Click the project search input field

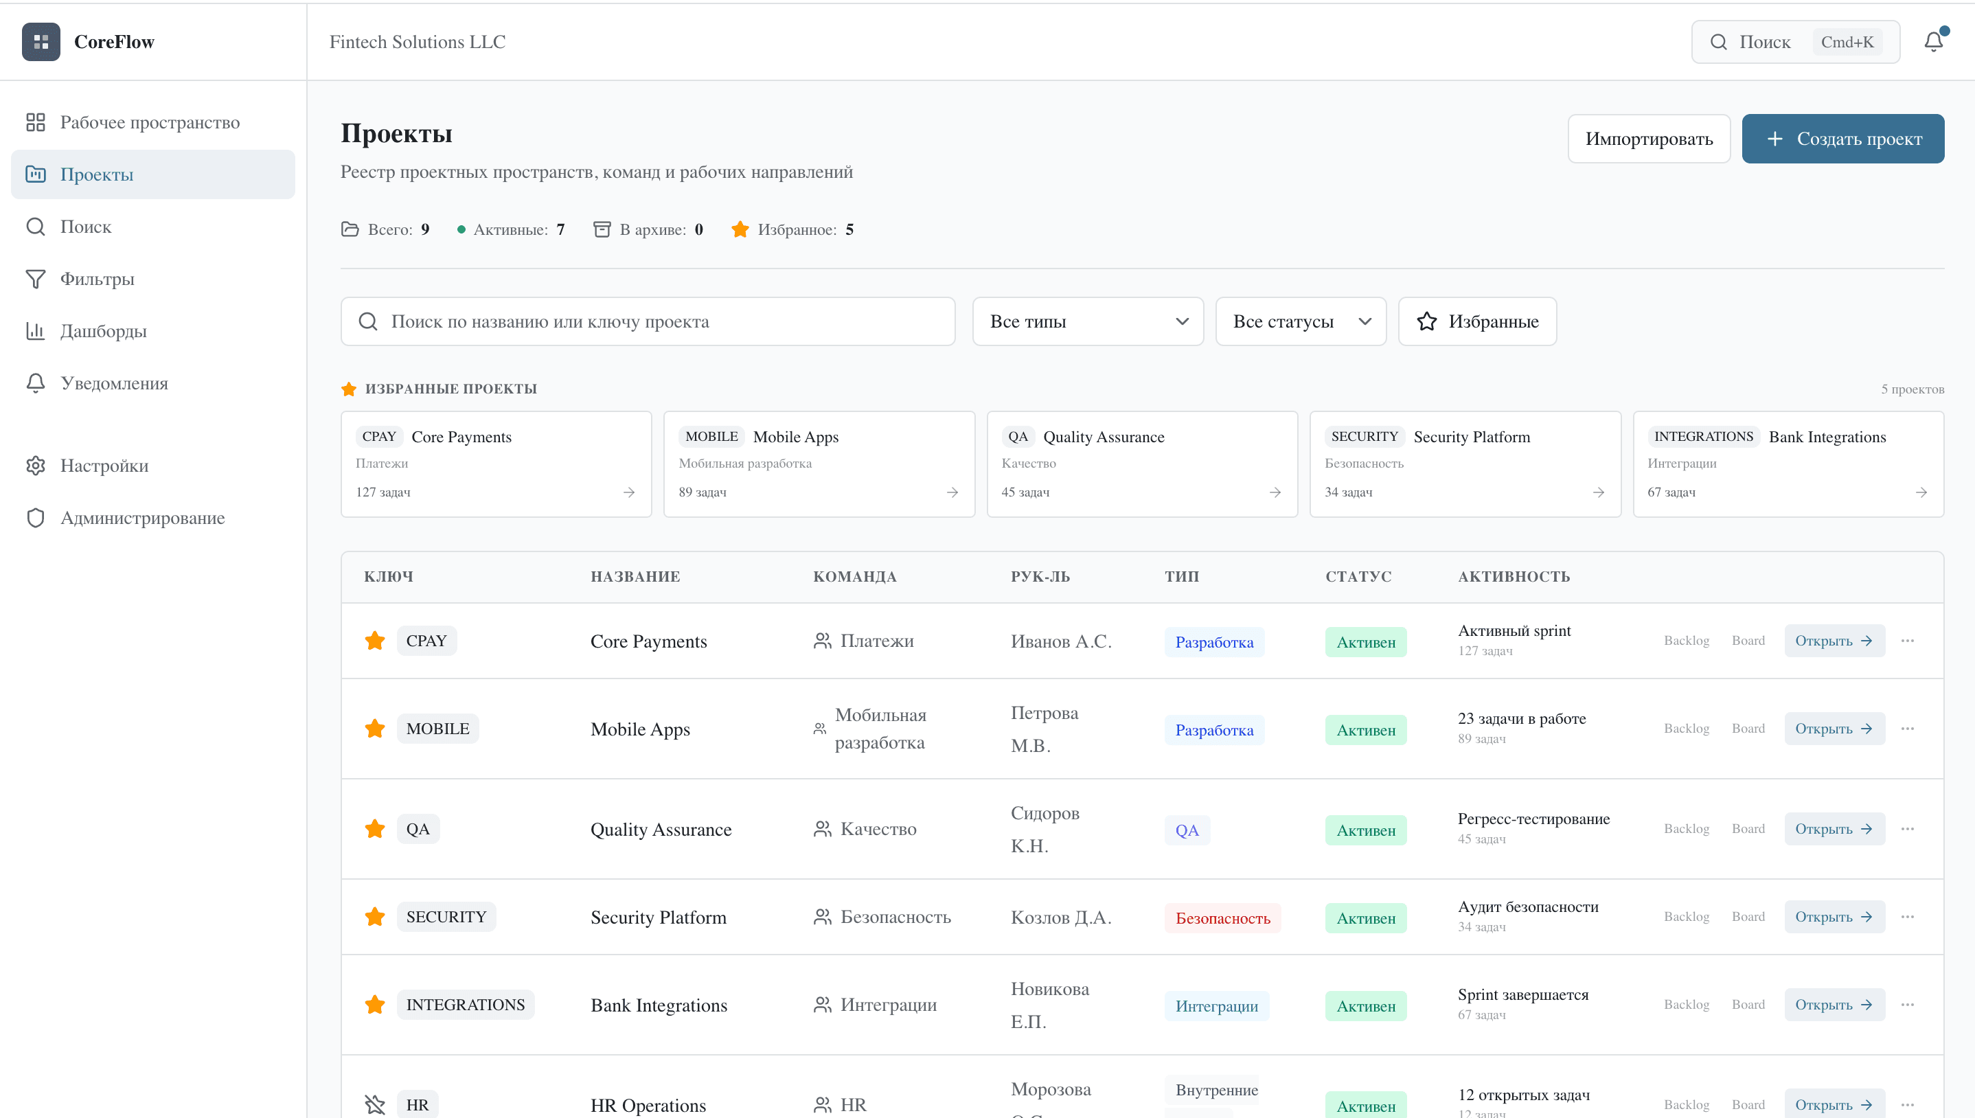(649, 321)
